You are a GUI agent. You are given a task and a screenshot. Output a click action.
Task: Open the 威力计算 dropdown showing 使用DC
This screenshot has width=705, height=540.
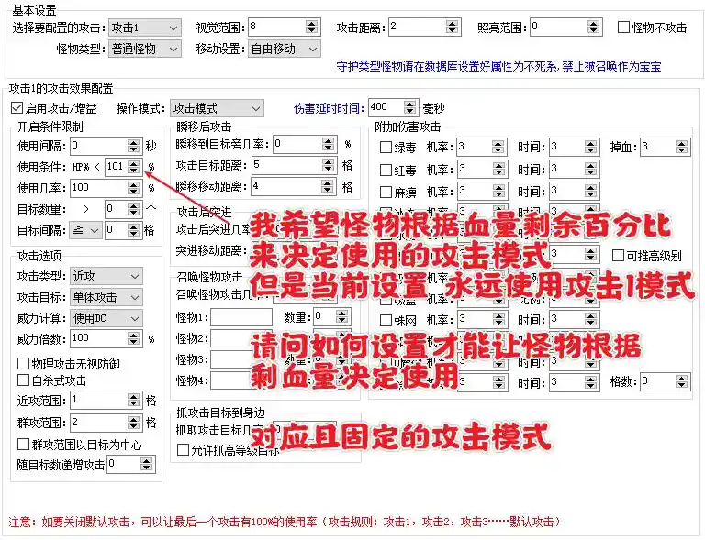[106, 318]
